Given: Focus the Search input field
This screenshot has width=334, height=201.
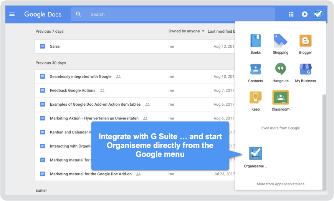Looking at the screenshot, I should point(173,14).
